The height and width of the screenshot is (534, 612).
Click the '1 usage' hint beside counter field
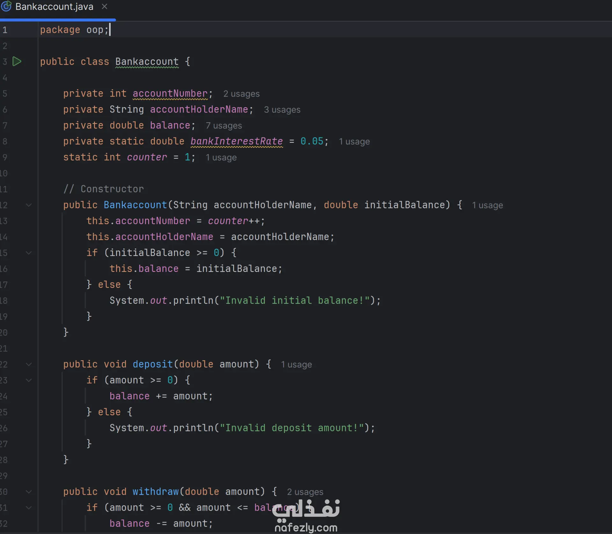pos(221,157)
